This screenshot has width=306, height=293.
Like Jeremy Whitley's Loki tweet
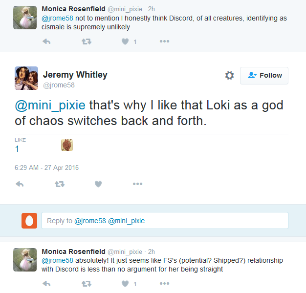98,184
